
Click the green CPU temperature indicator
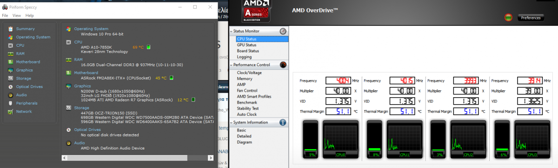[x=149, y=47]
